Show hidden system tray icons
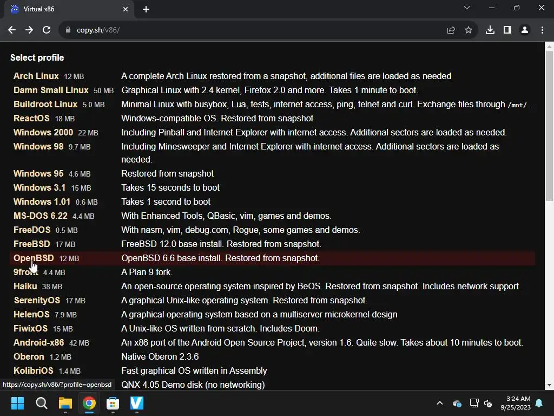554x416 pixels. click(x=440, y=403)
